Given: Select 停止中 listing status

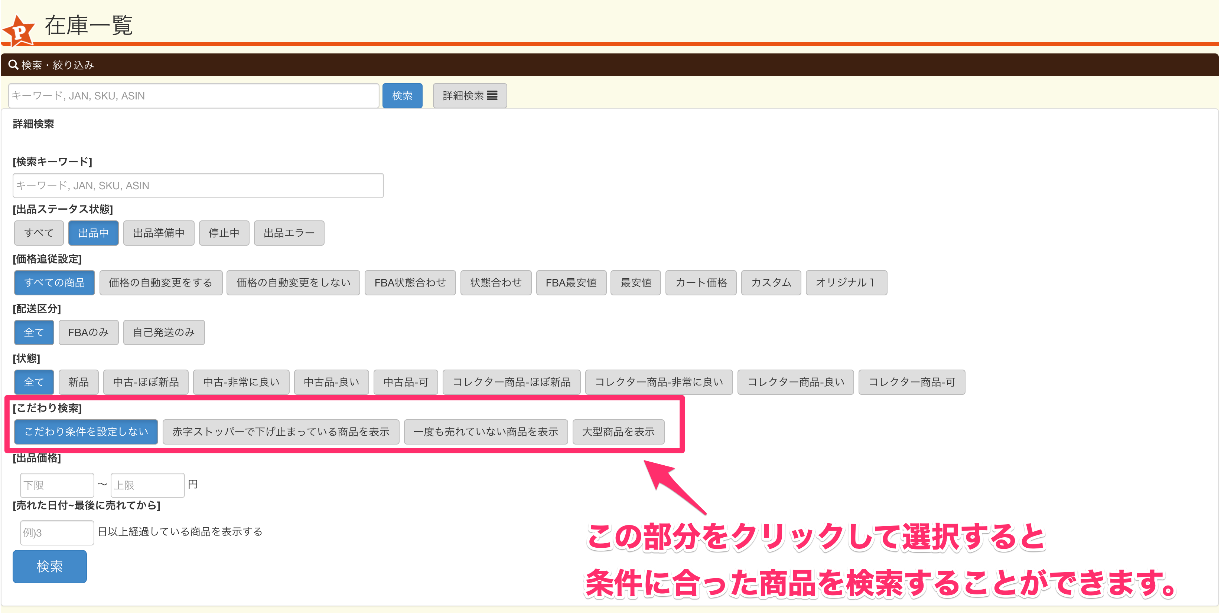Looking at the screenshot, I should [224, 233].
